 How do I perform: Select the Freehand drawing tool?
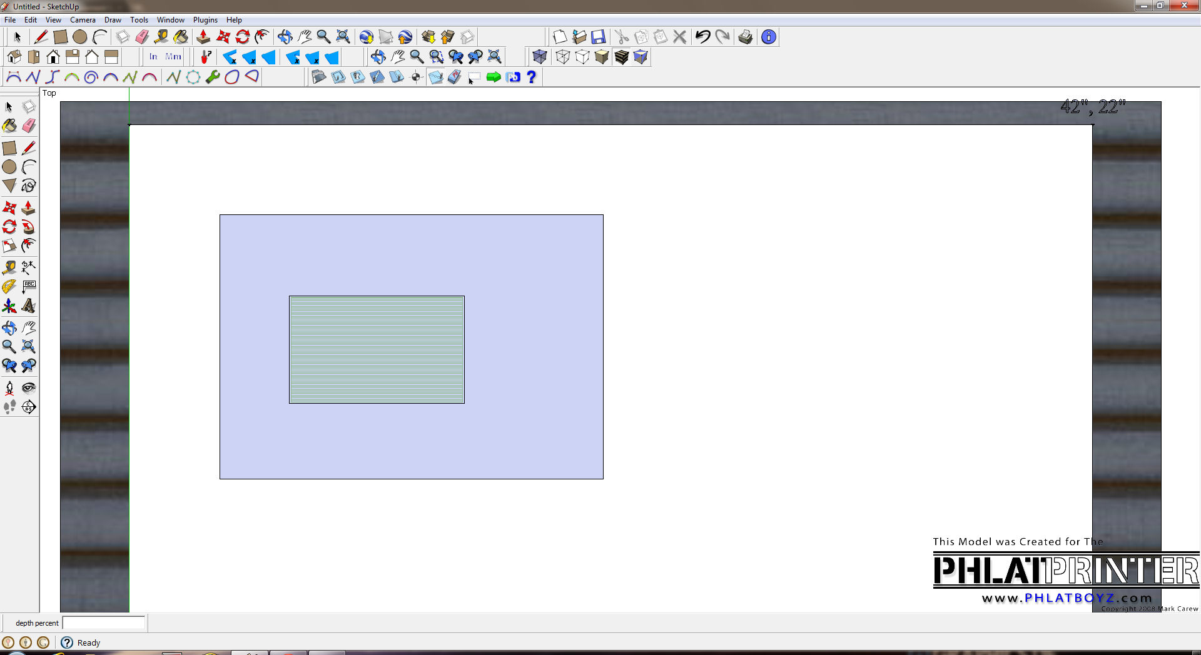pyautogui.click(x=28, y=186)
